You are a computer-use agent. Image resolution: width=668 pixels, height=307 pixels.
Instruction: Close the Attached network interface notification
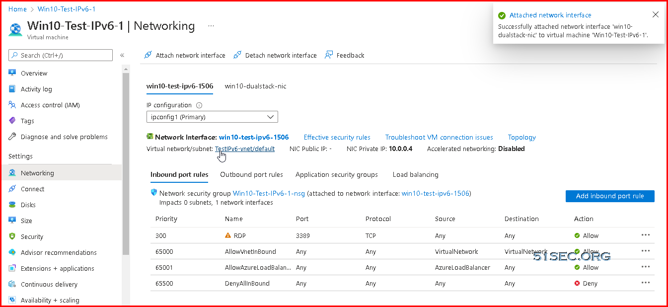click(x=656, y=15)
